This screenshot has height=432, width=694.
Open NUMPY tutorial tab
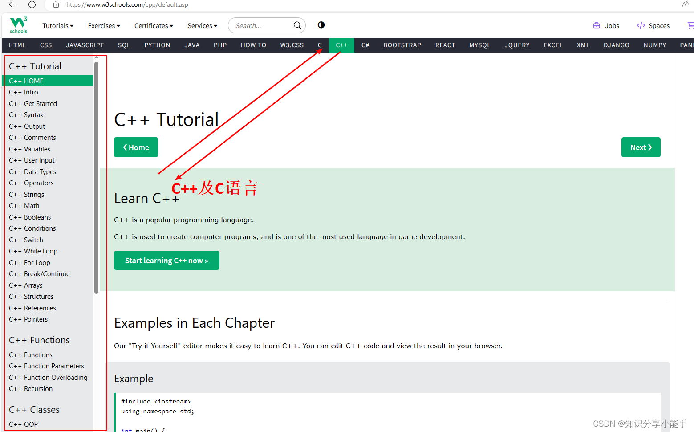tap(655, 45)
